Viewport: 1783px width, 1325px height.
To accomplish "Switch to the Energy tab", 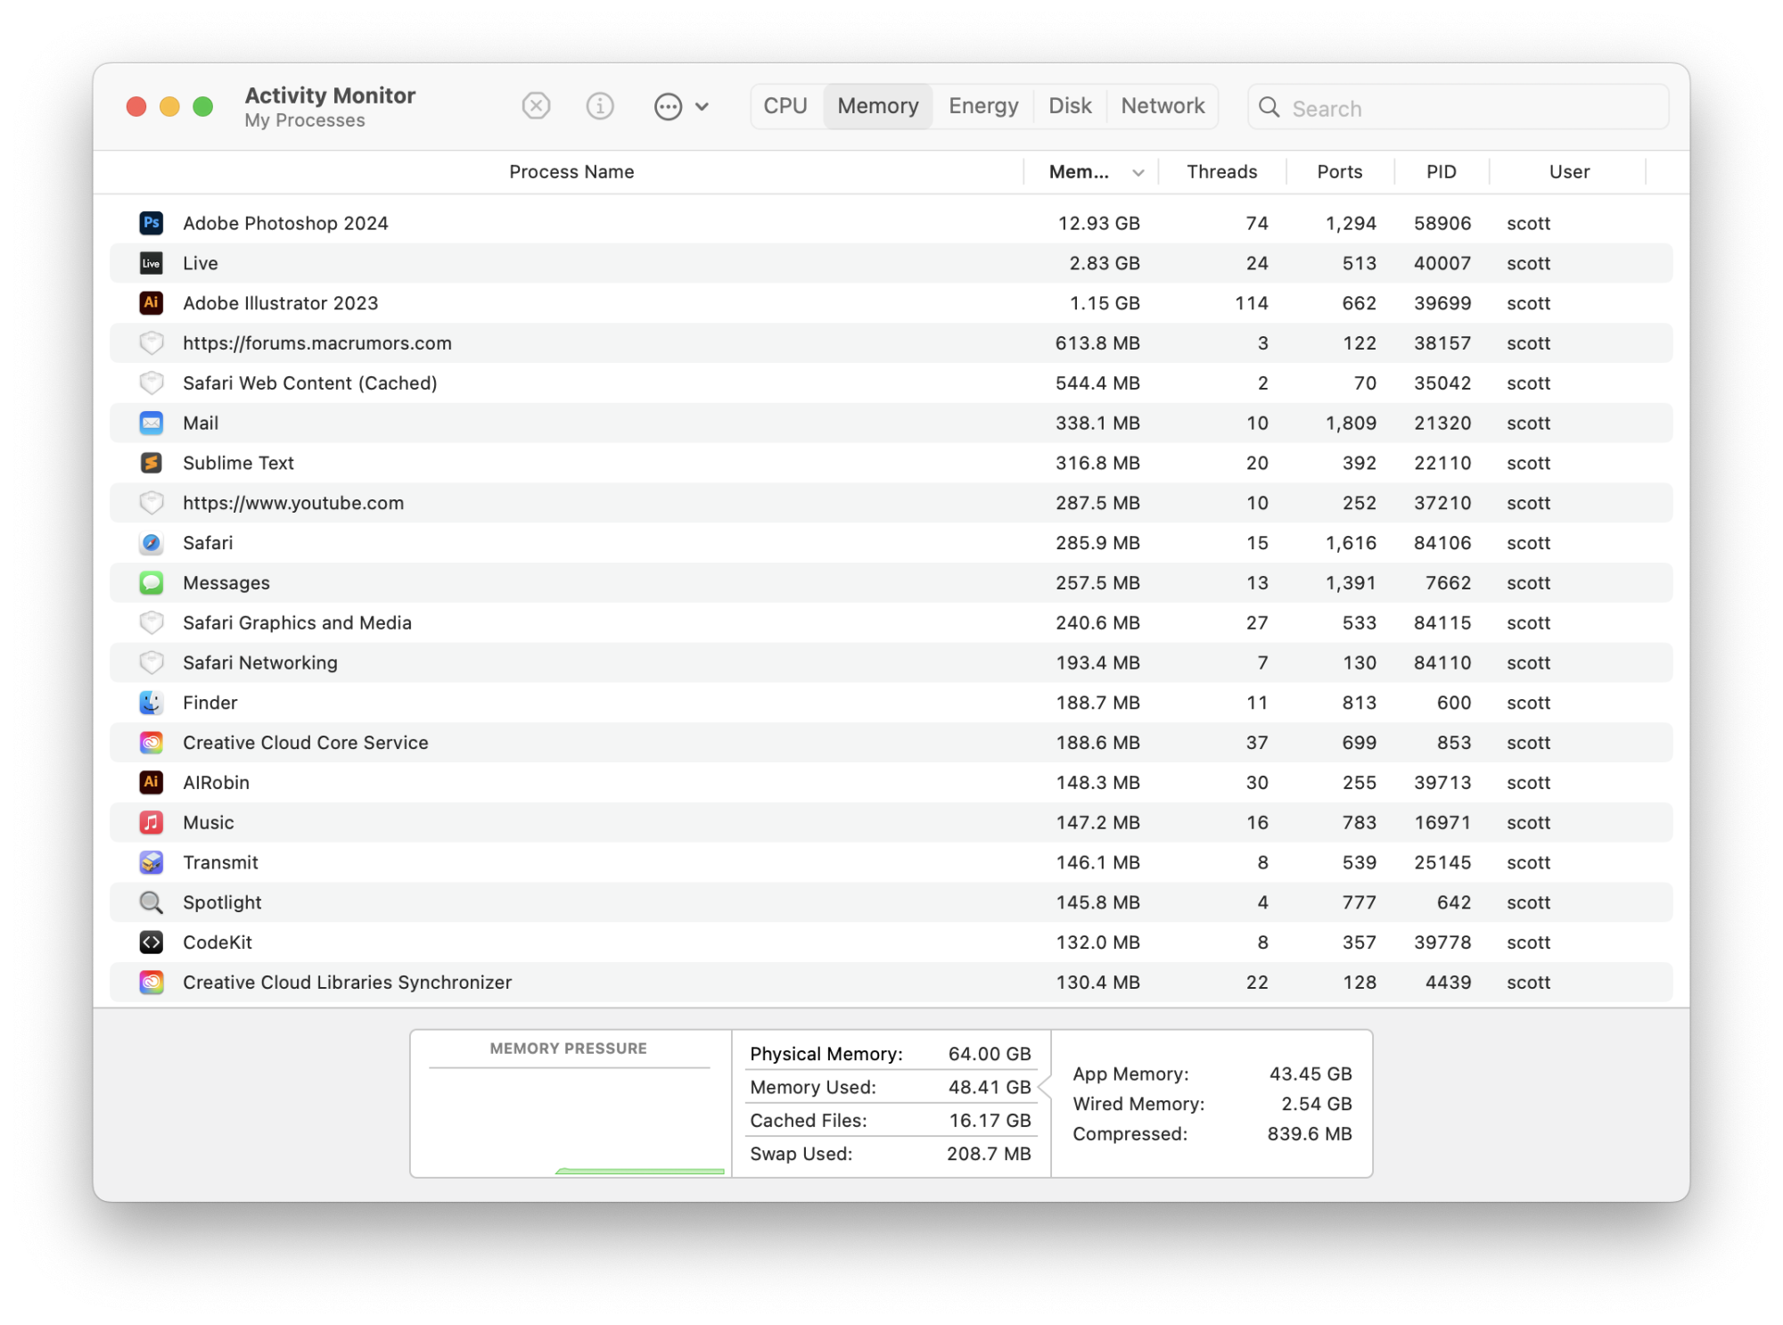I will (983, 106).
